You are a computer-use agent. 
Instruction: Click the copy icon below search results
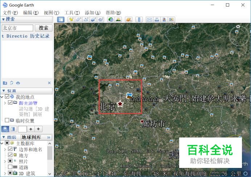coord(12,83)
